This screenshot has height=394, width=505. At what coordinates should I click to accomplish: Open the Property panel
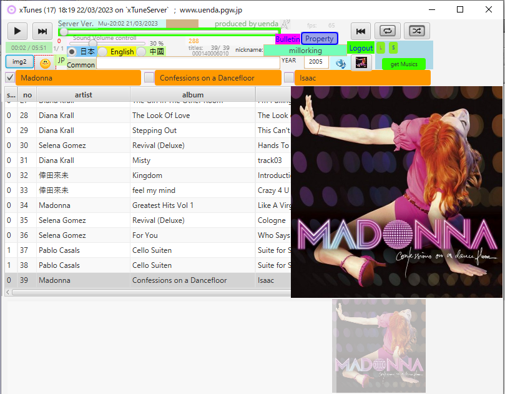pyautogui.click(x=319, y=39)
